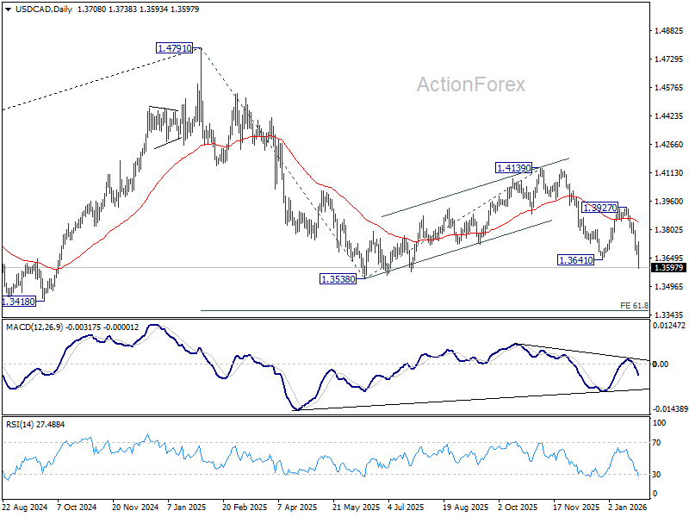689x517 pixels.
Task: Click the 2 Jan 2026 date marker
Action: [x=628, y=508]
